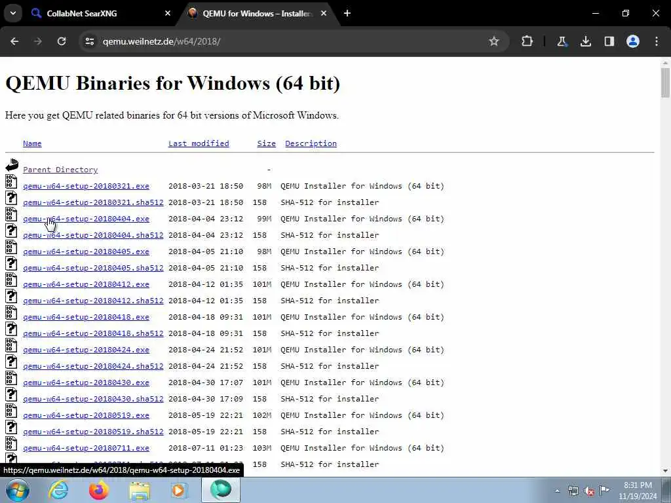The width and height of the screenshot is (671, 503).
Task: Click the Parent Directory back-arrow icon
Action: point(12,165)
